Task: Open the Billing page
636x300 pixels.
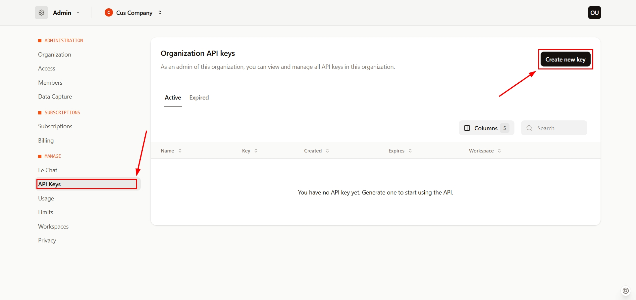Action: pos(46,140)
